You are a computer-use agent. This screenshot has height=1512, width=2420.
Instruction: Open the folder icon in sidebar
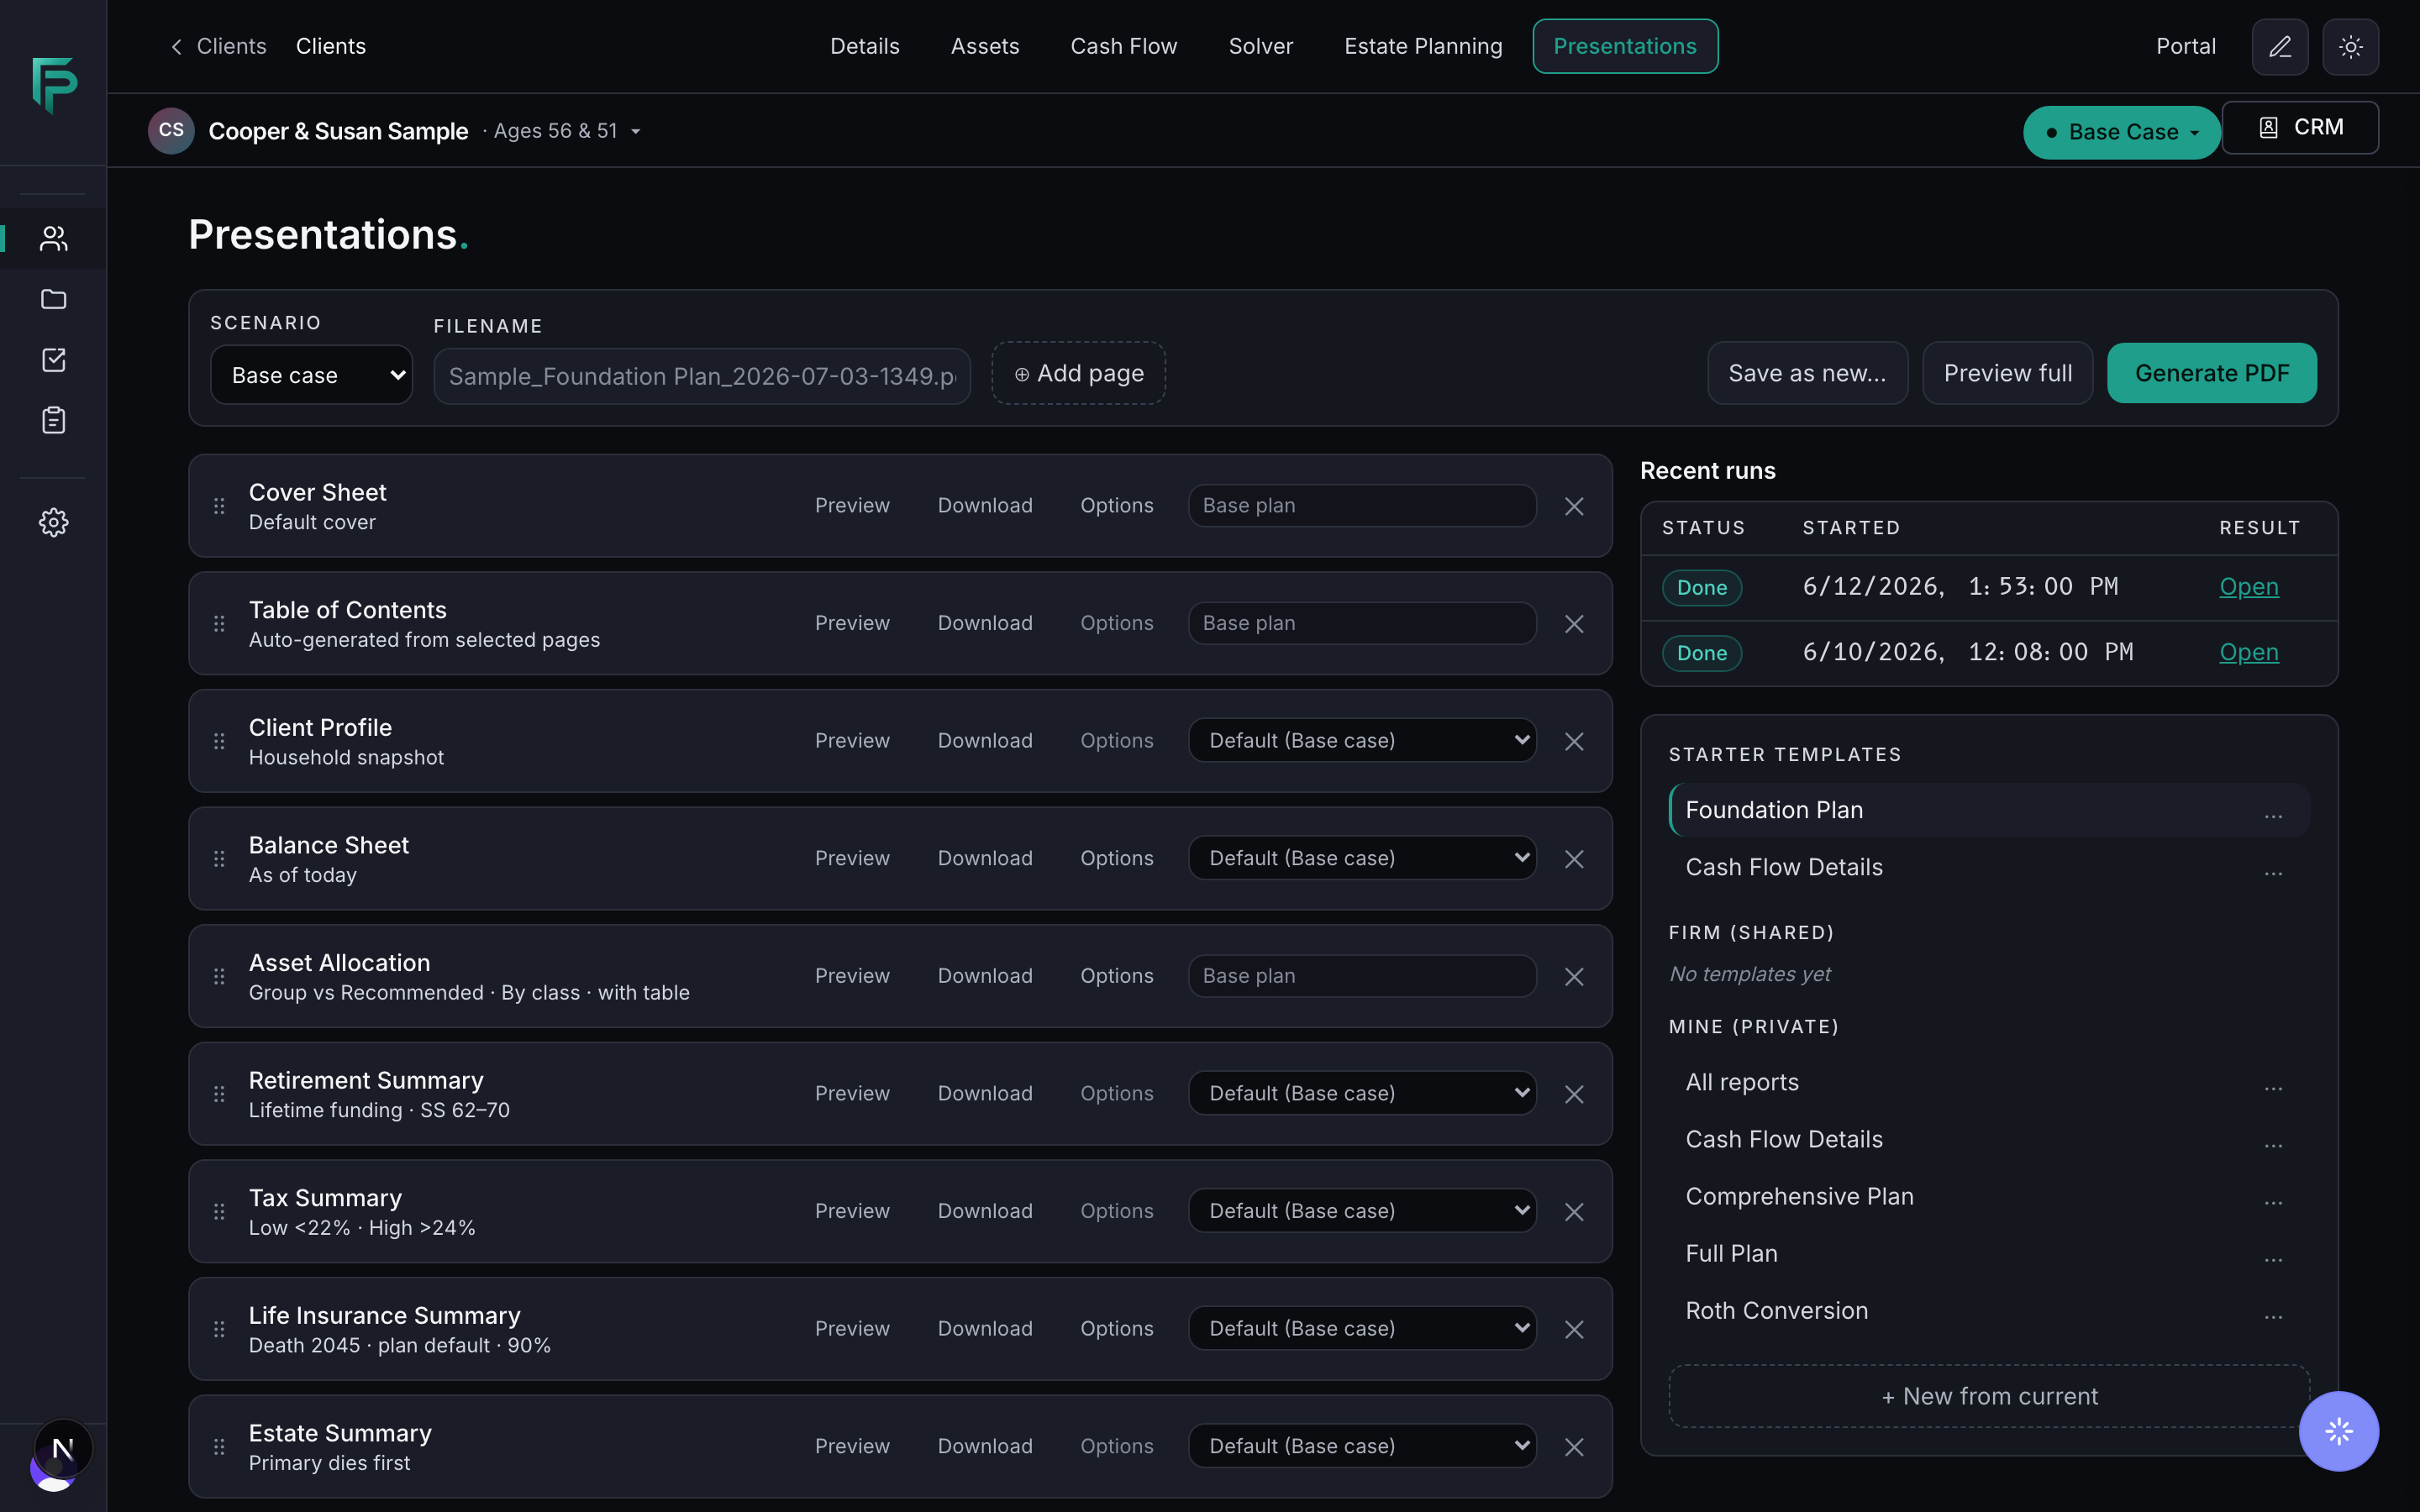point(53,299)
